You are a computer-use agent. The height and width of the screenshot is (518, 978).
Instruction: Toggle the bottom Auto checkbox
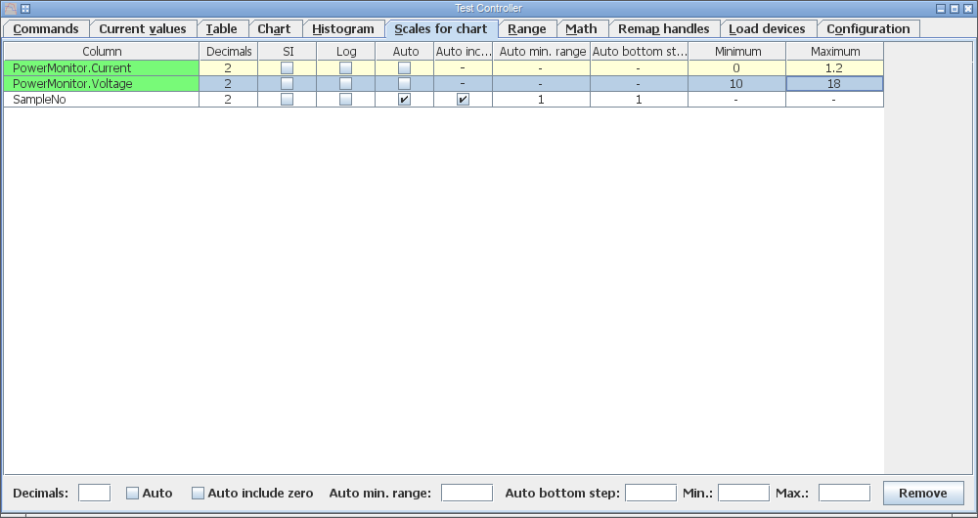132,493
